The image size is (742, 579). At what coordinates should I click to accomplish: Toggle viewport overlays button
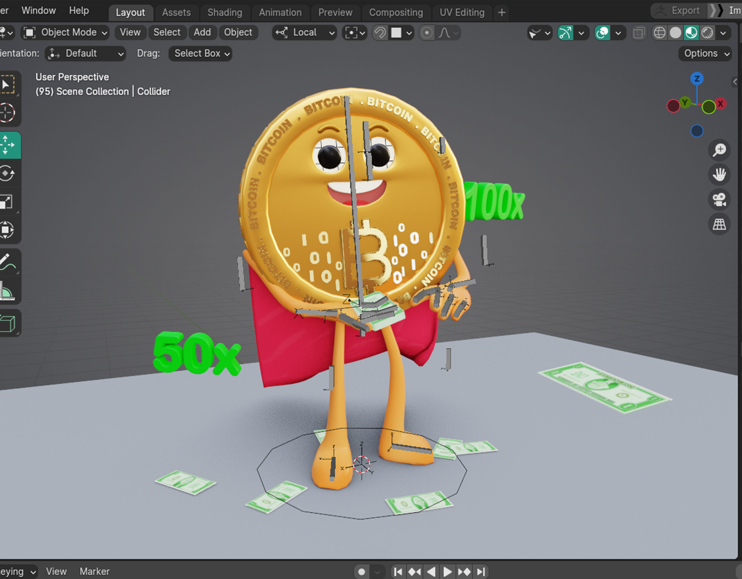[x=603, y=33]
